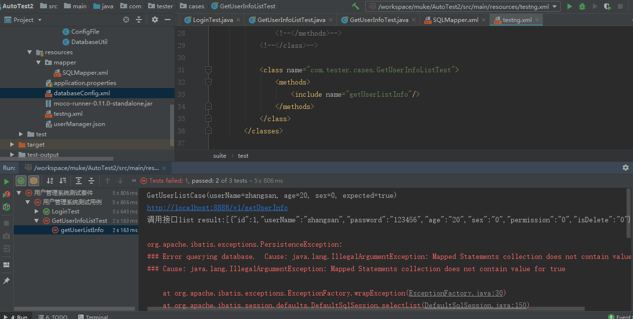Close the SQLMapper.xml editor tab
Screen dimensions: 633x319
point(484,20)
